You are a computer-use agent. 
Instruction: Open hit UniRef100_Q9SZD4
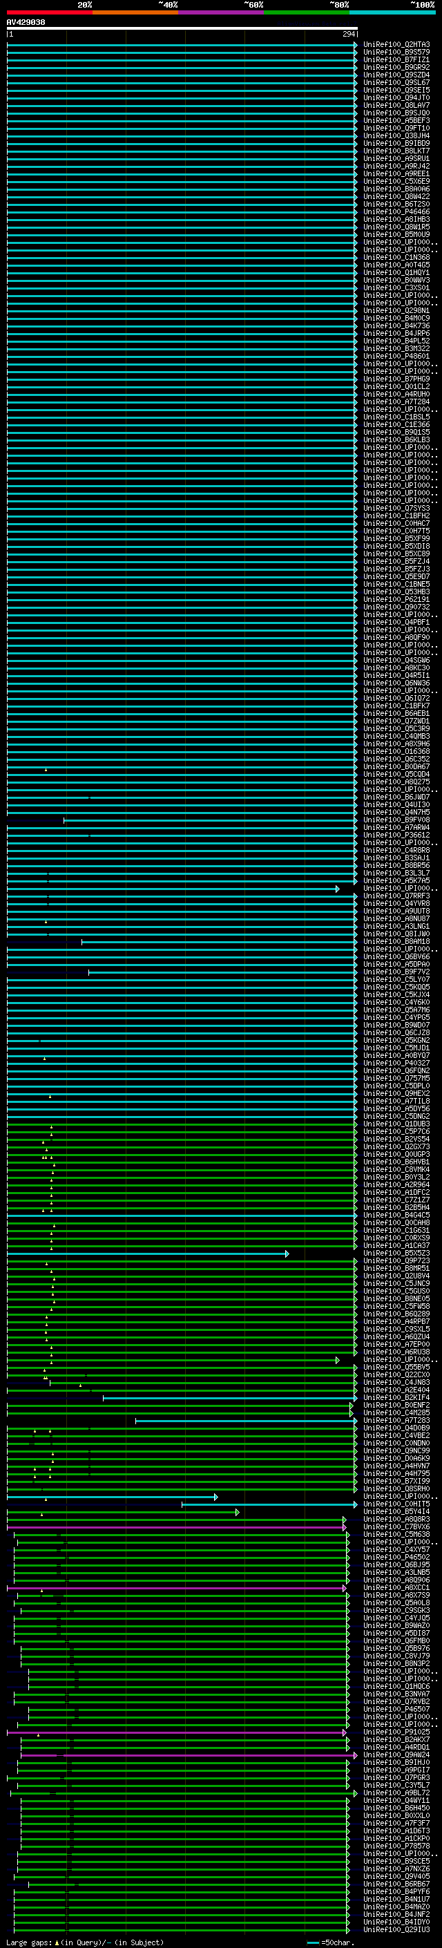[x=396, y=75]
